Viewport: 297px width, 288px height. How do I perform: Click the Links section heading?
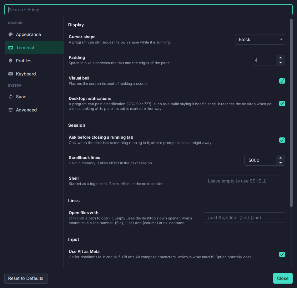coord(74,201)
